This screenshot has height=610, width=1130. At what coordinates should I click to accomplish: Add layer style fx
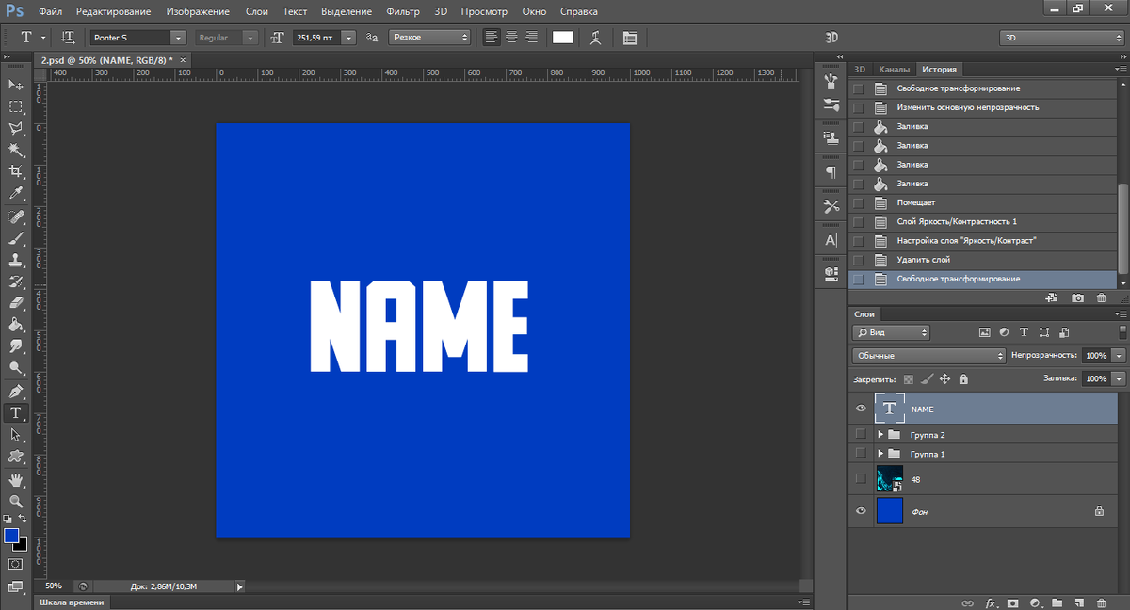[x=991, y=602]
